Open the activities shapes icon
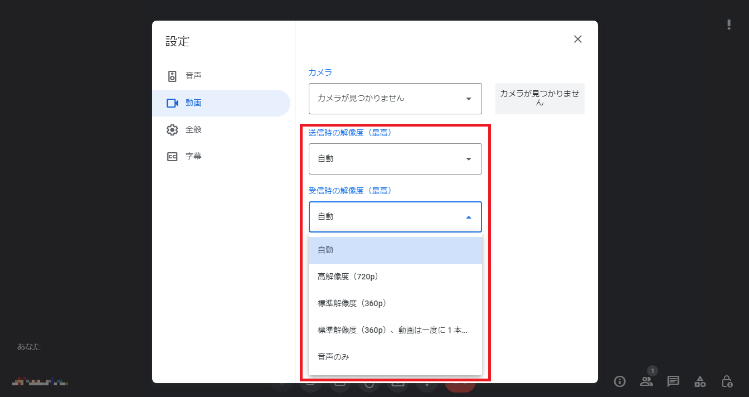This screenshot has width=749, height=397. 700,381
